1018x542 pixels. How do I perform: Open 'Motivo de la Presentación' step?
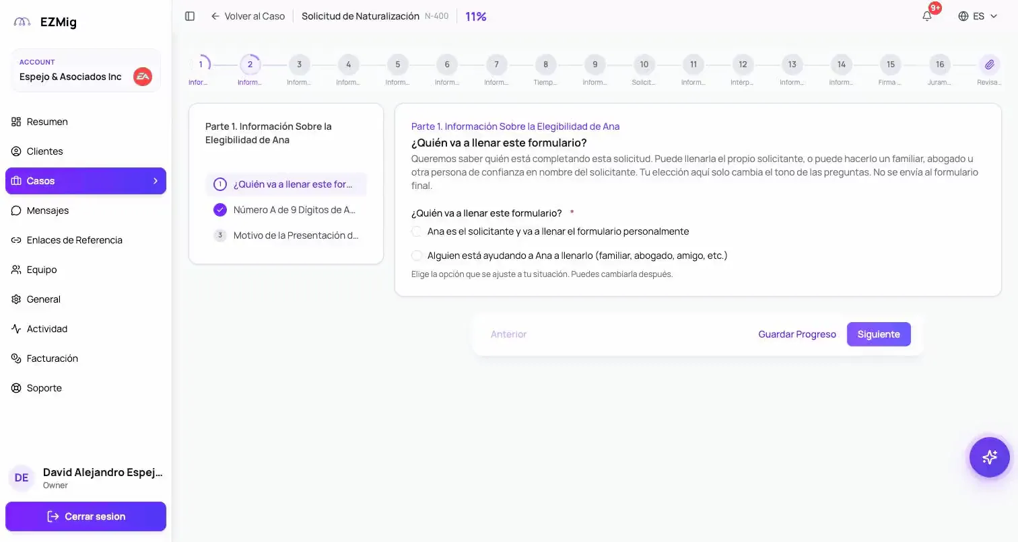(x=286, y=235)
